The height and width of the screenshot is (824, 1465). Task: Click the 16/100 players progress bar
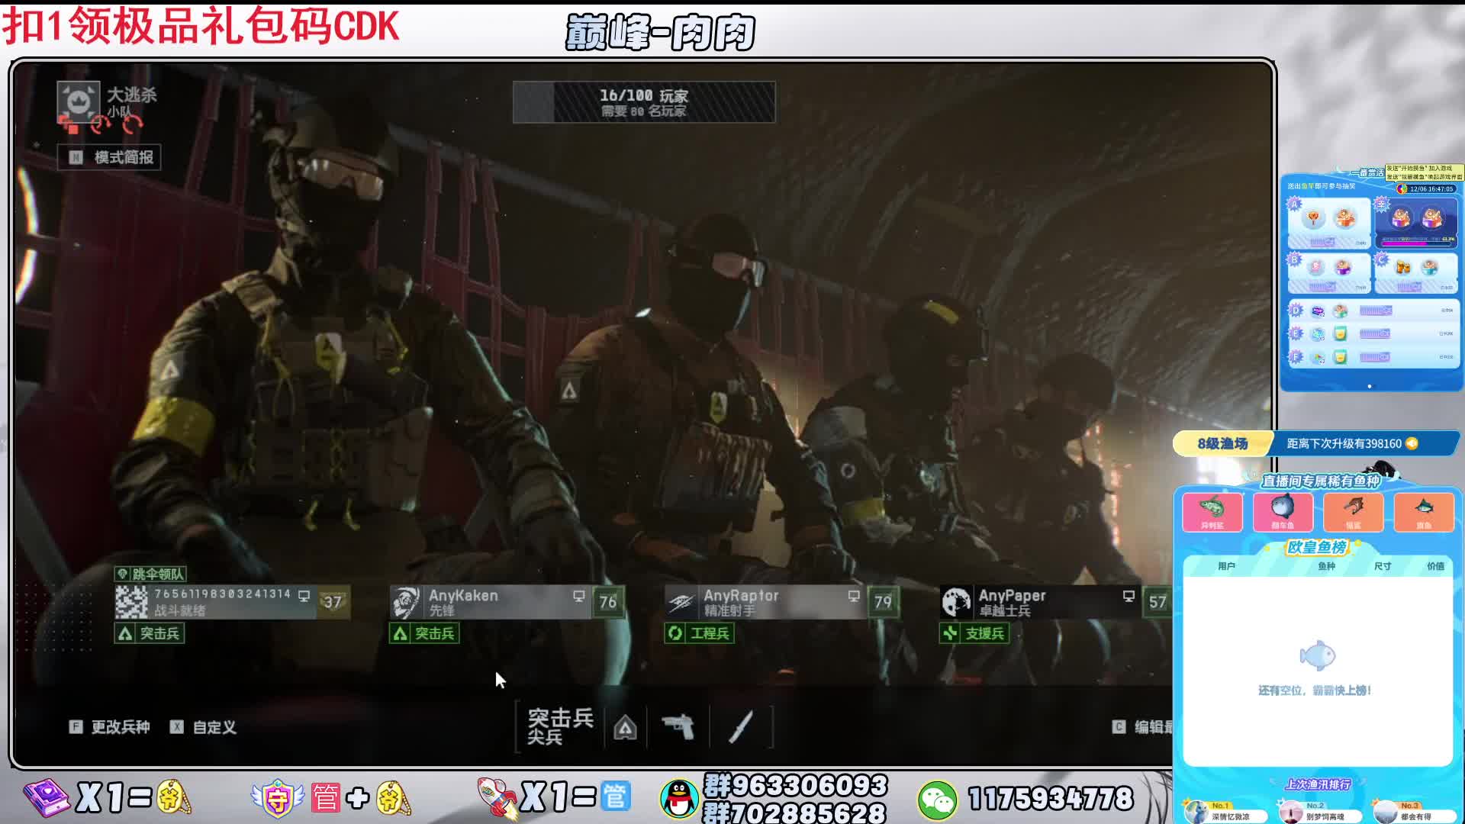pyautogui.click(x=644, y=102)
